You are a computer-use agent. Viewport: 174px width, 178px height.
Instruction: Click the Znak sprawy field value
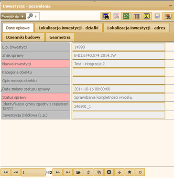[119, 55]
